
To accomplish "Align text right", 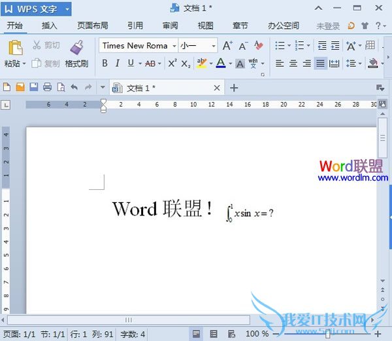I will [x=307, y=63].
